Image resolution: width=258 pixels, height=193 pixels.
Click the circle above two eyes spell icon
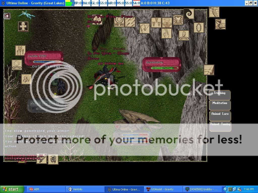119,22
